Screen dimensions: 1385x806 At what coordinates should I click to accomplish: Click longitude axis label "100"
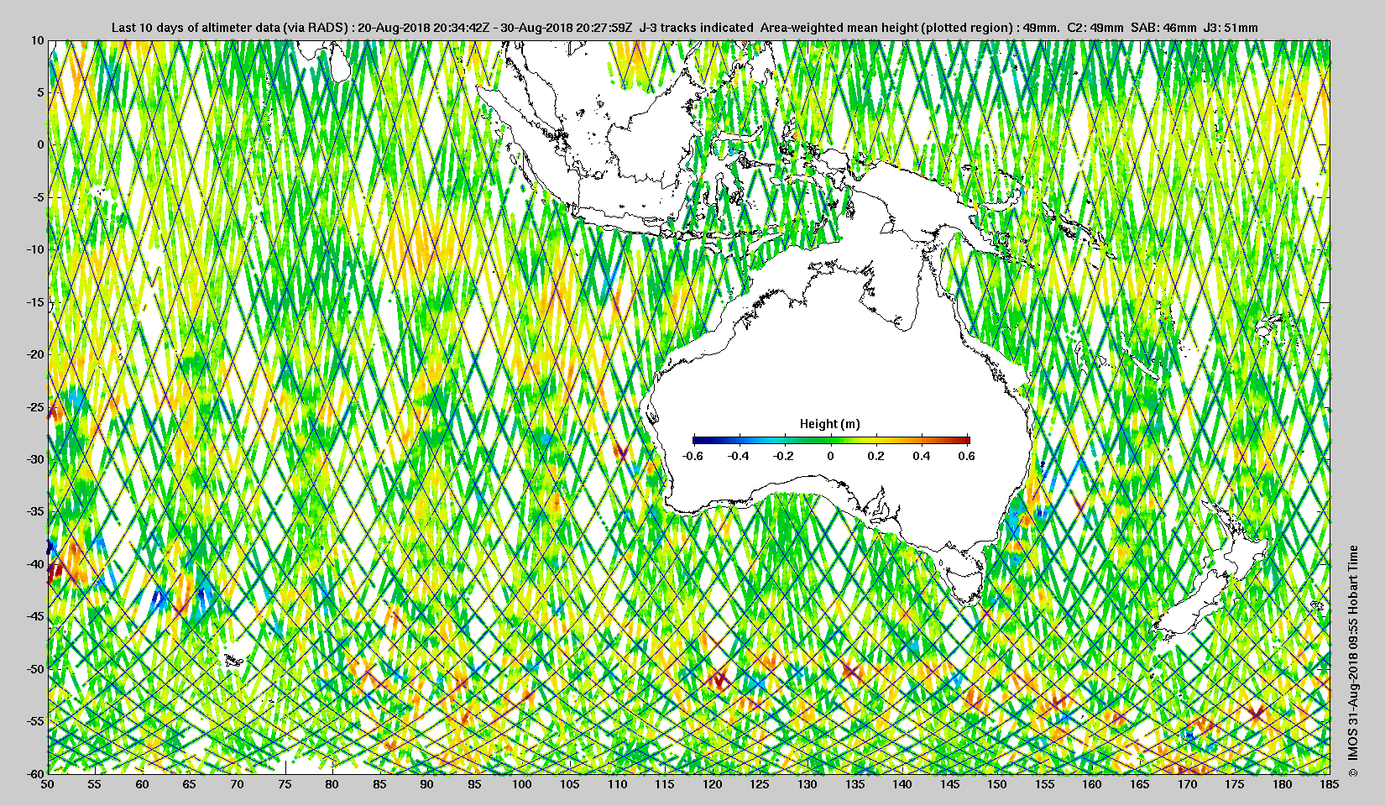tap(522, 784)
